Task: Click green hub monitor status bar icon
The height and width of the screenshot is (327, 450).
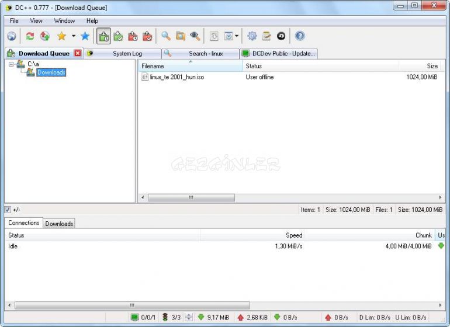Action: pos(134,317)
